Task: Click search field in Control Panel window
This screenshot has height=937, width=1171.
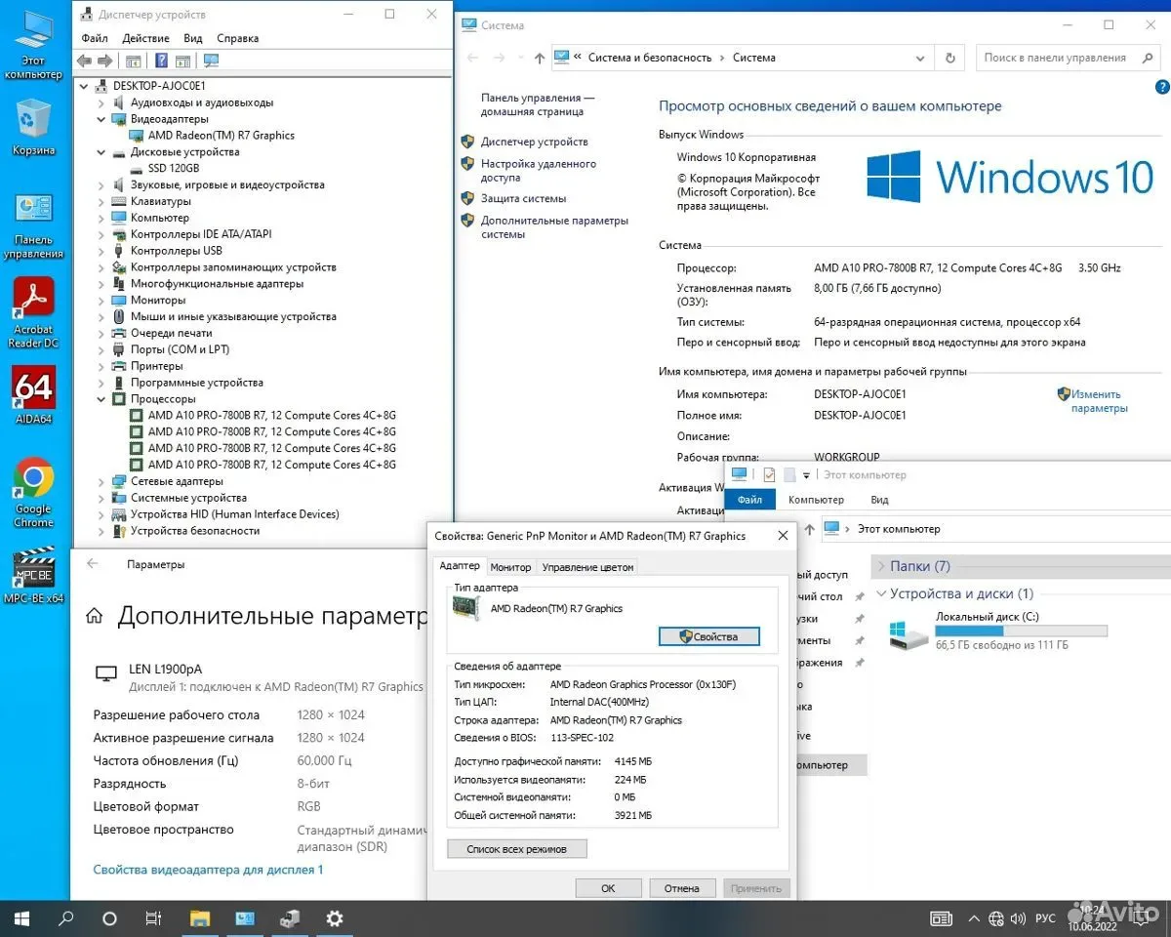Action: (1068, 58)
